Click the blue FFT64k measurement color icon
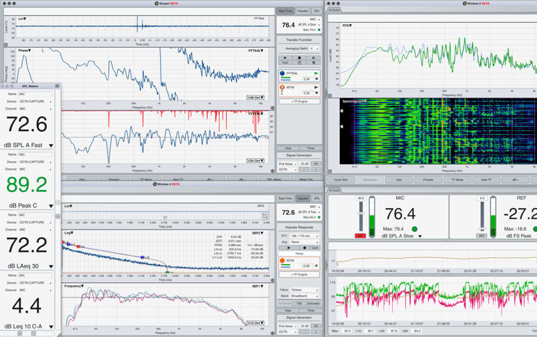The image size is (537, 337). 282,73
